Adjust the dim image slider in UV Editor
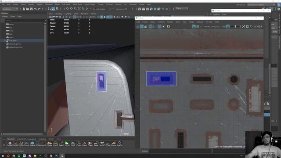281x158 pixels. [x=235, y=26]
